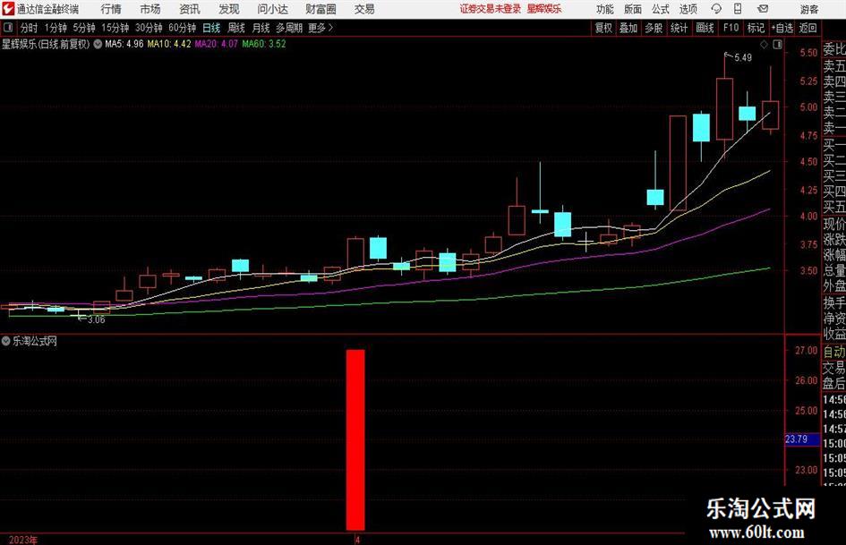
Task: Click the 3.06 low price marker
Action: pyautogui.click(x=96, y=319)
